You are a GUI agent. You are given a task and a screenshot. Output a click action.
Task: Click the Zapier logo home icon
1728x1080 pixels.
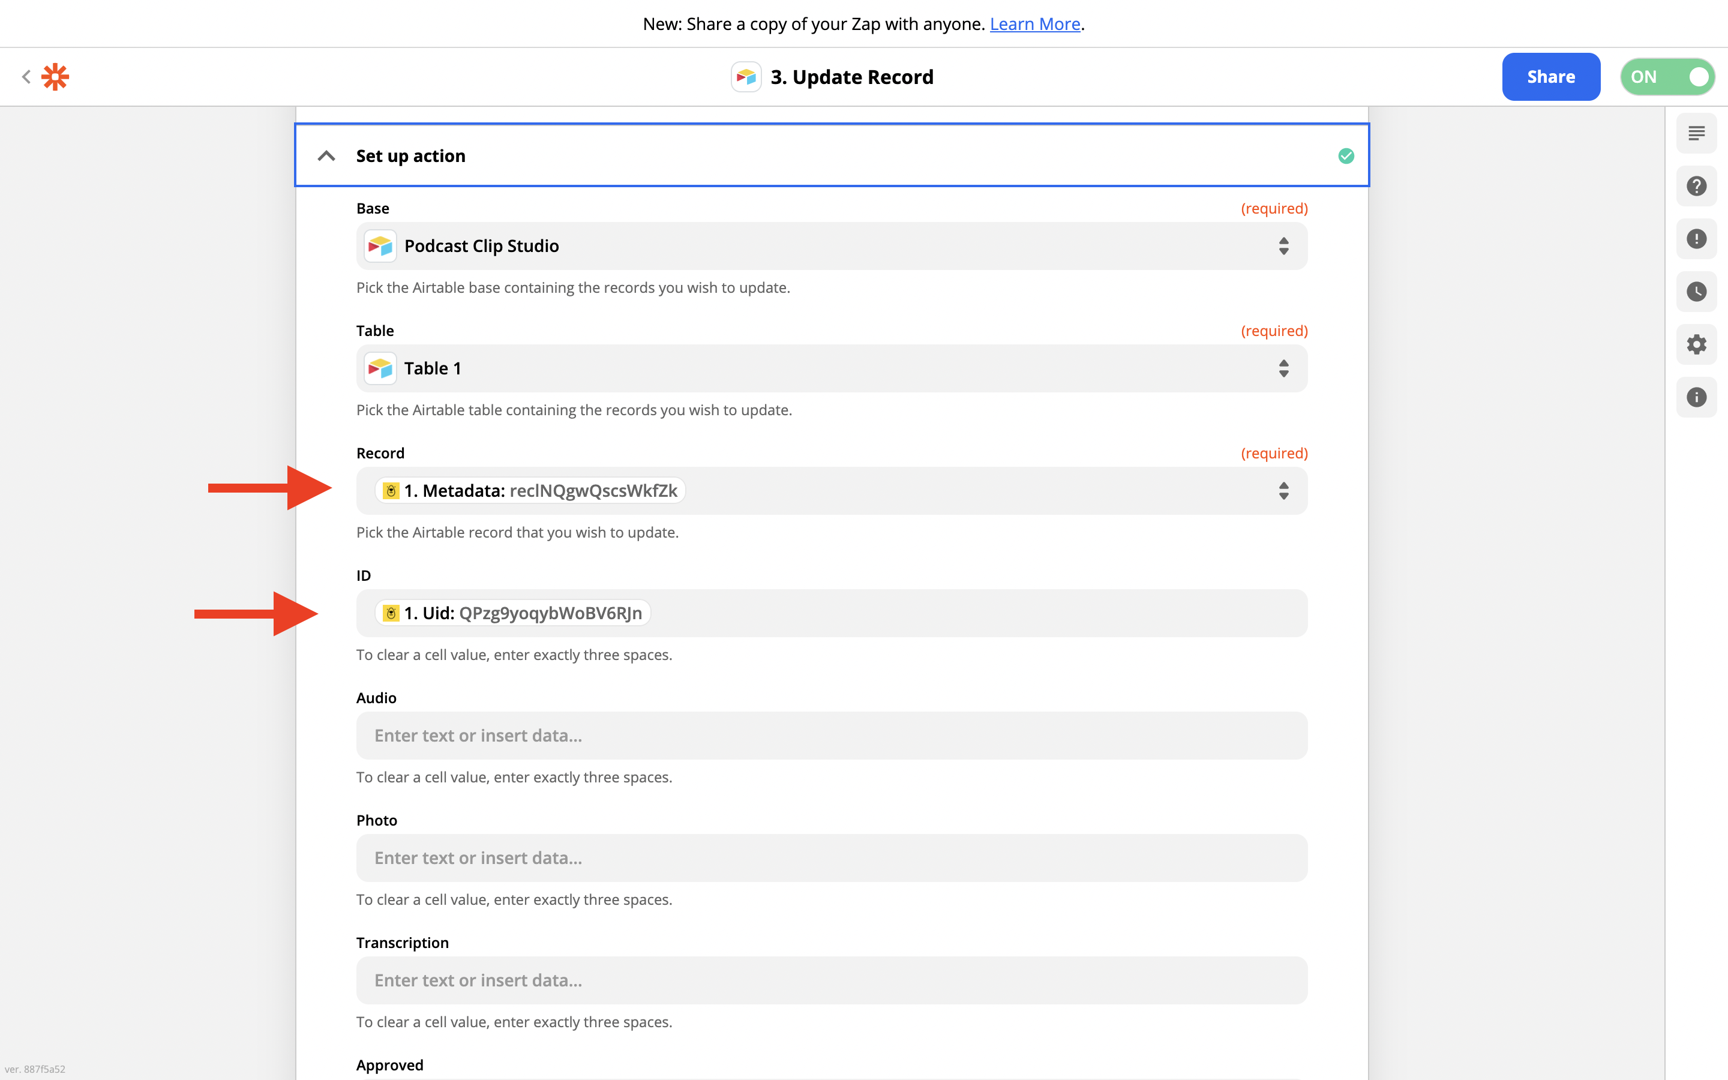(x=55, y=76)
